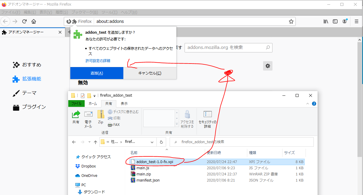Open the Explorer address bar dropdown
This screenshot has height=195, width=363.
click(x=152, y=142)
